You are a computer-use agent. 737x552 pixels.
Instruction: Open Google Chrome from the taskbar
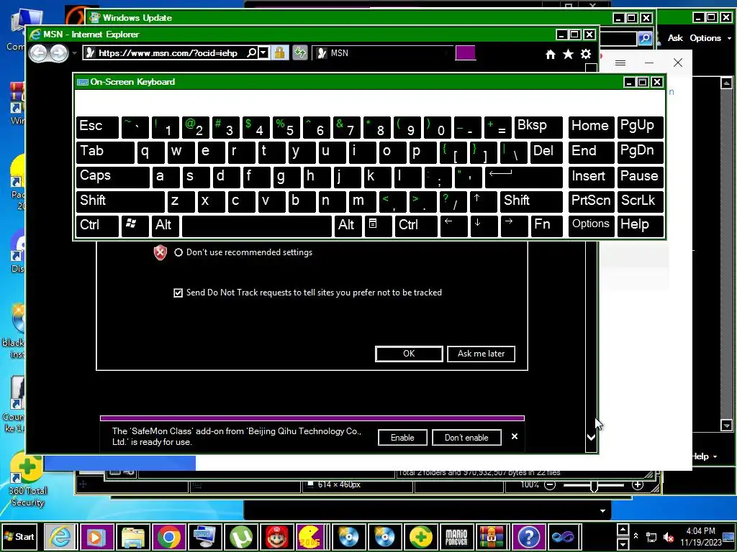168,536
